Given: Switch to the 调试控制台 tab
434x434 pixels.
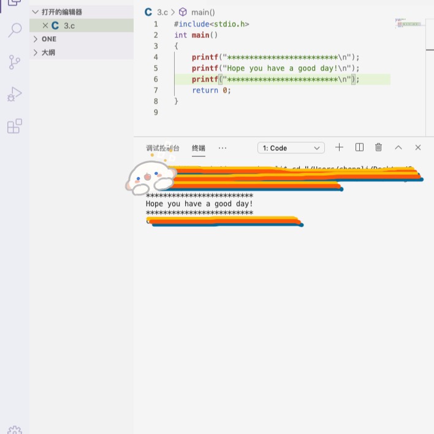Looking at the screenshot, I should pos(163,148).
